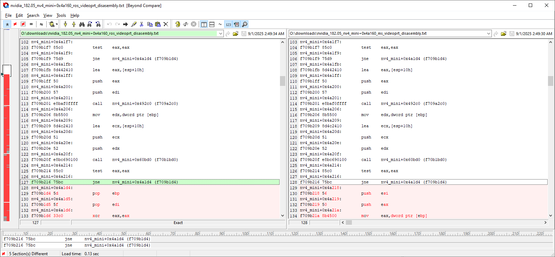Toggle the thumbnail view icon
Image resolution: width=555 pixels, height=257 pixels.
236,24
